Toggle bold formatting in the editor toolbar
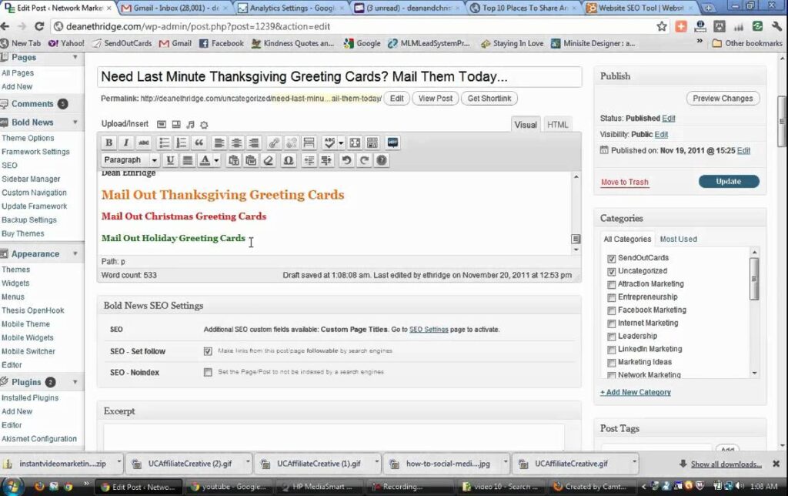 click(109, 142)
